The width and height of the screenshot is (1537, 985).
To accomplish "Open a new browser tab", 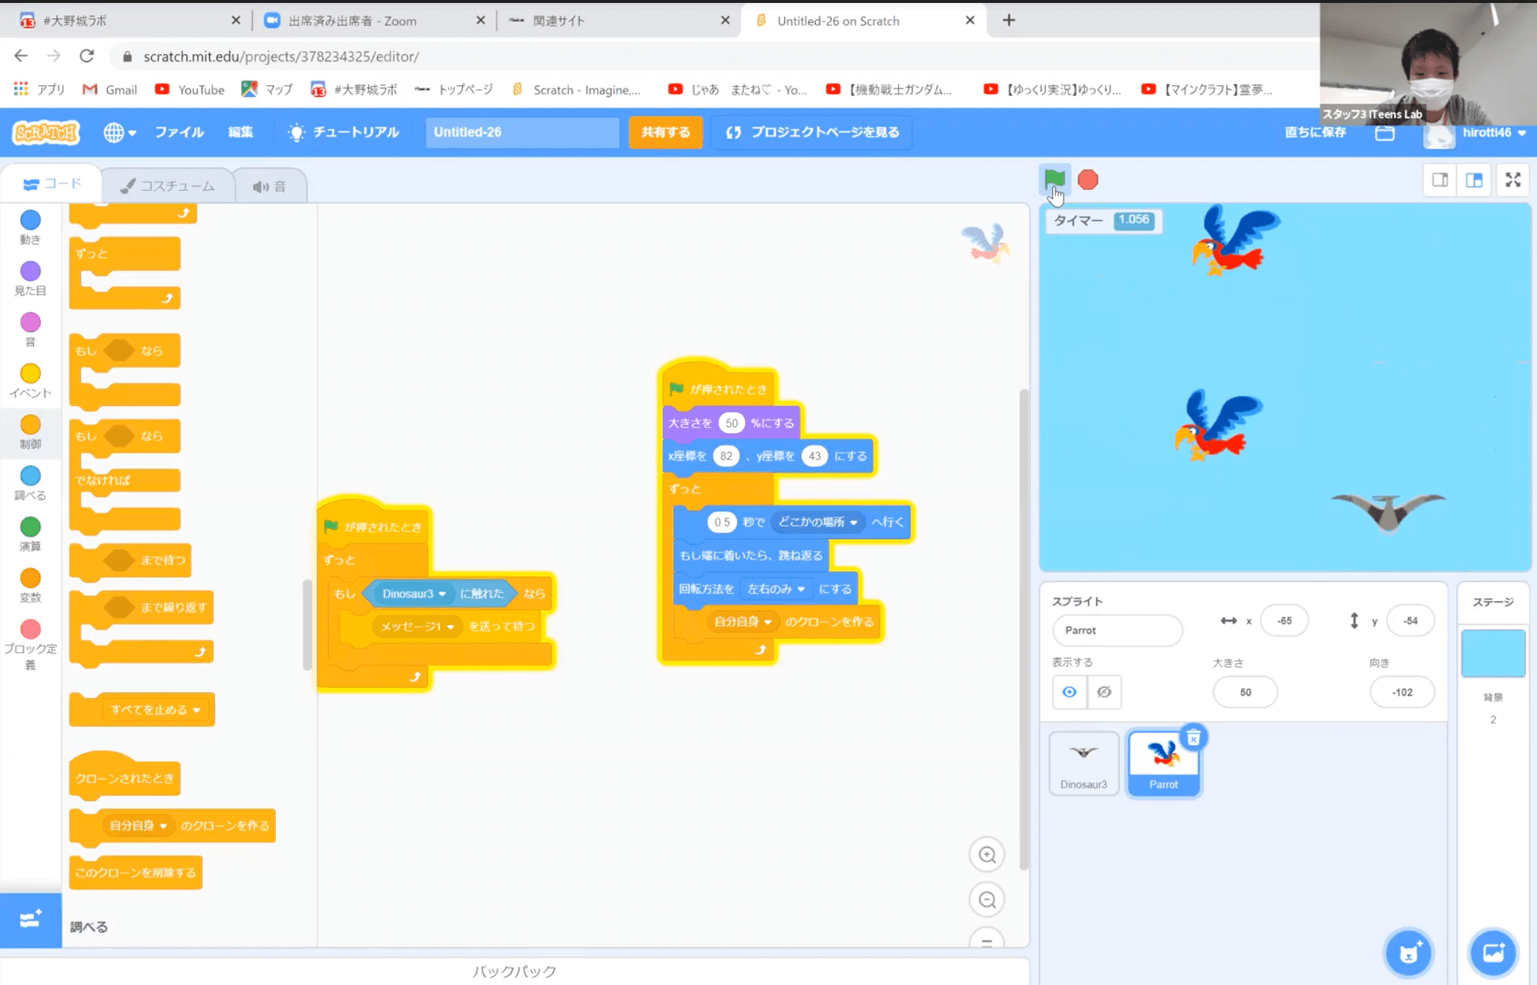I will tap(1008, 20).
